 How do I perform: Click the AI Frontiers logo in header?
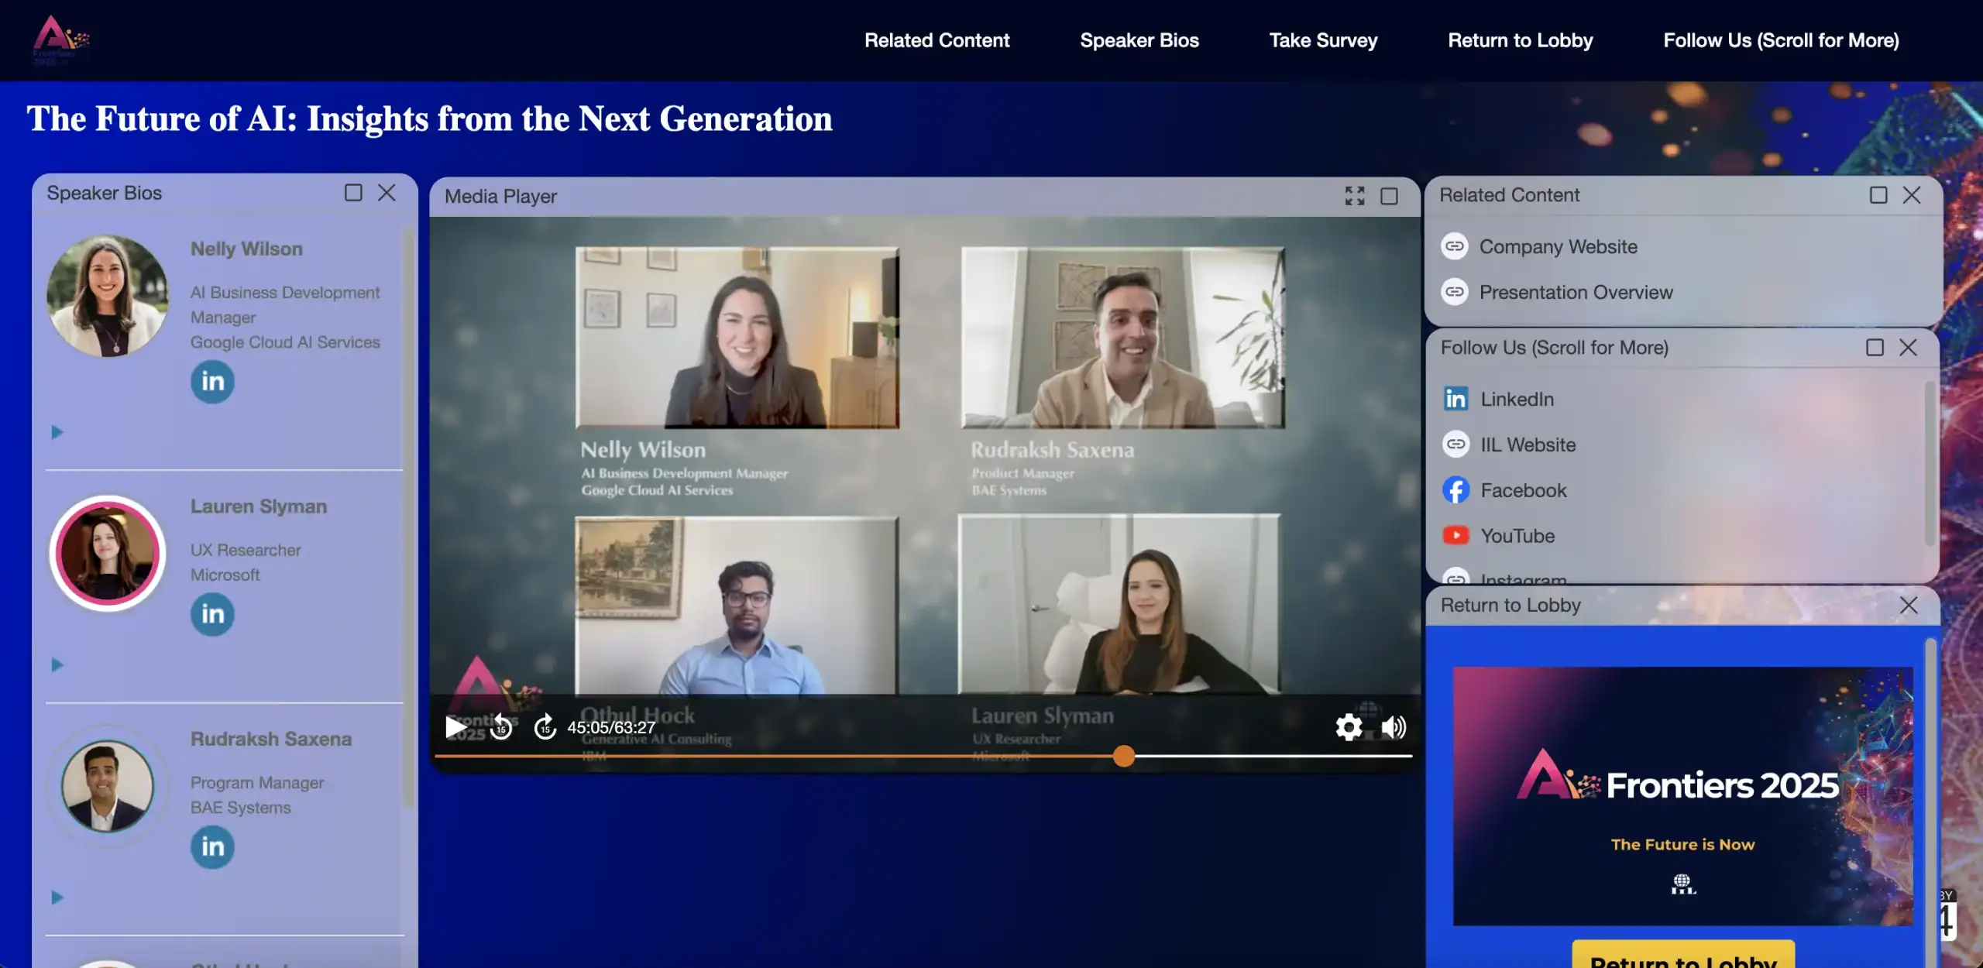point(60,40)
